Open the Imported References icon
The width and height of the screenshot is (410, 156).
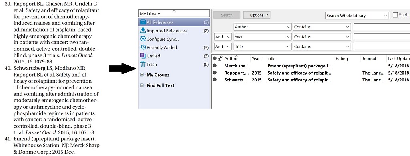pyautogui.click(x=143, y=30)
